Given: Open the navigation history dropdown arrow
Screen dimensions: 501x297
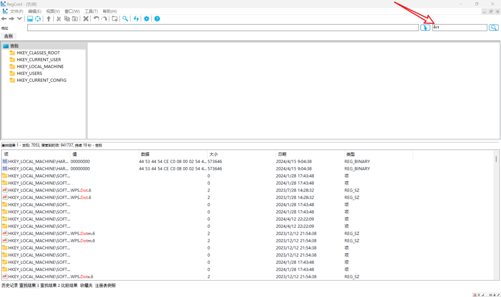Looking at the screenshot, I should tap(19, 19).
